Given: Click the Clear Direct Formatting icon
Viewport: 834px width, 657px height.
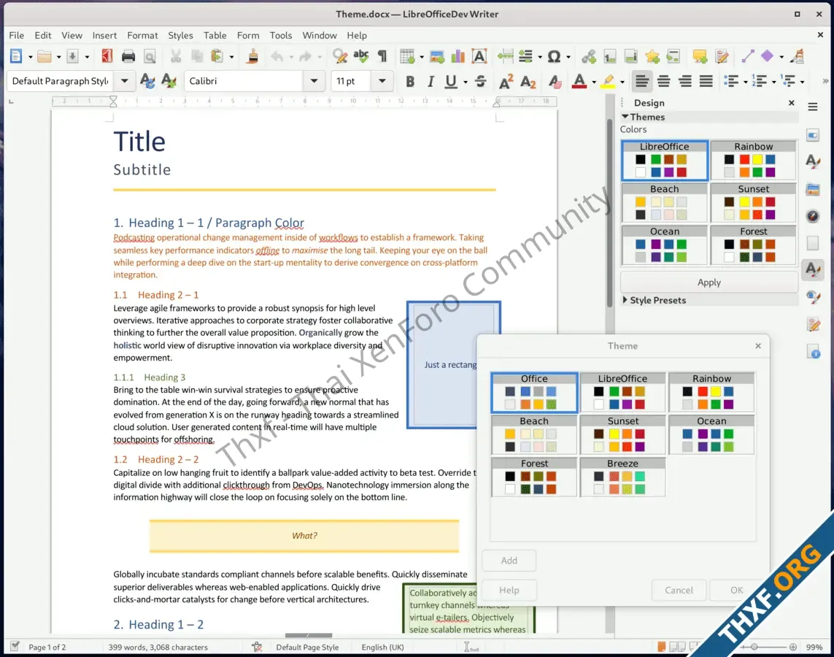Looking at the screenshot, I should pos(555,81).
